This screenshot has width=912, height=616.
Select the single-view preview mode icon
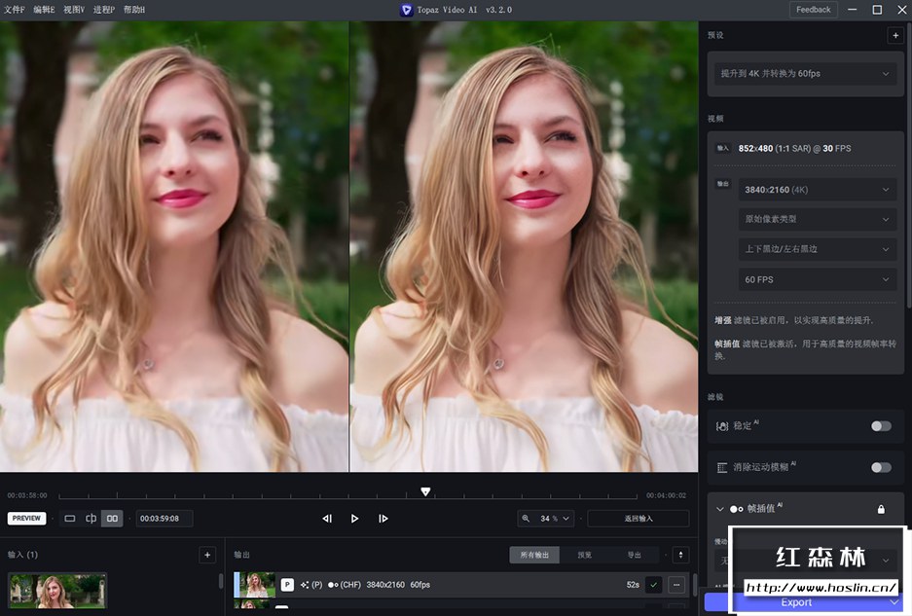click(70, 518)
